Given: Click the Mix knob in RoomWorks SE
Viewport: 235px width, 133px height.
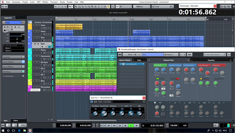Looking at the screenshot, I should click(x=139, y=113).
